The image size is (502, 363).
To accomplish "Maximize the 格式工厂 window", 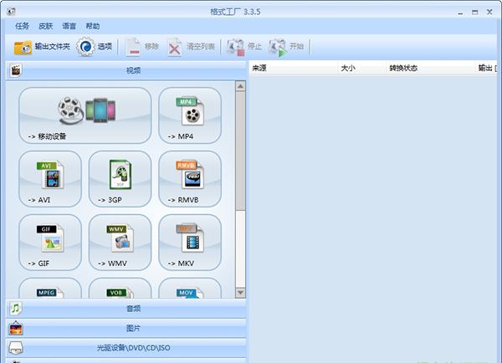I will [x=474, y=13].
